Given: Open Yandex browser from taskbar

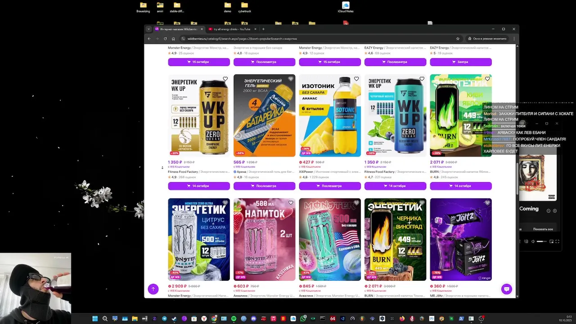Looking at the screenshot, I should click(x=204, y=319).
